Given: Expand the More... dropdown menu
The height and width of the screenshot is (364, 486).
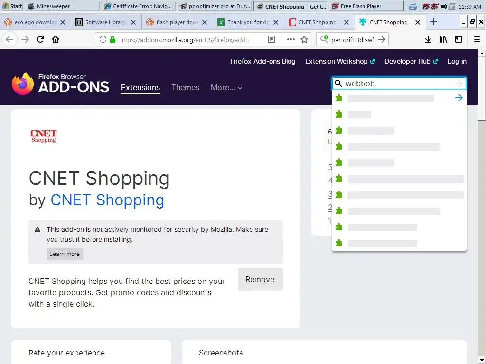Looking at the screenshot, I should click(226, 88).
